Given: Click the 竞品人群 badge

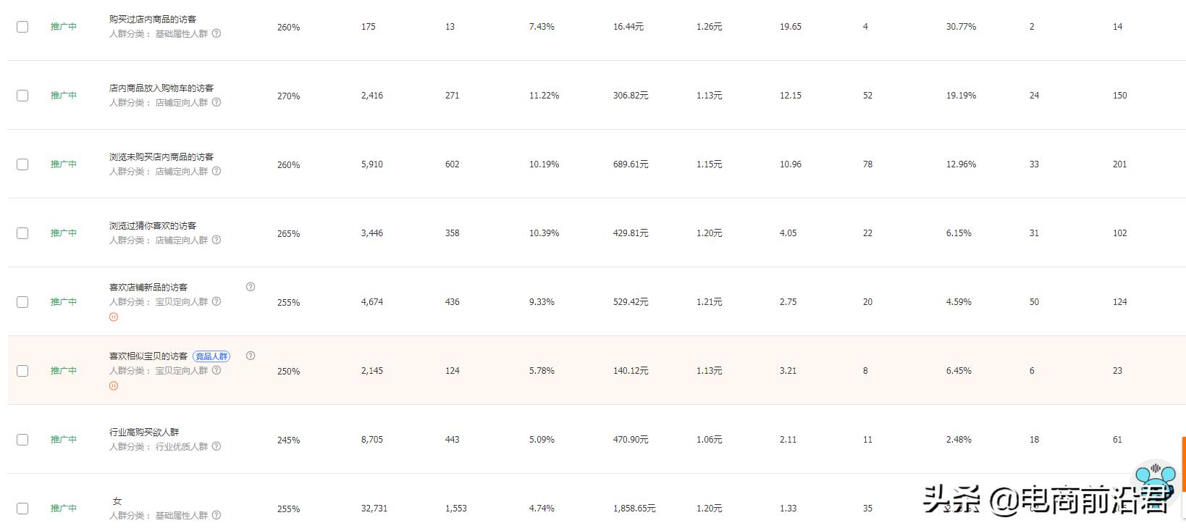Looking at the screenshot, I should point(211,356).
